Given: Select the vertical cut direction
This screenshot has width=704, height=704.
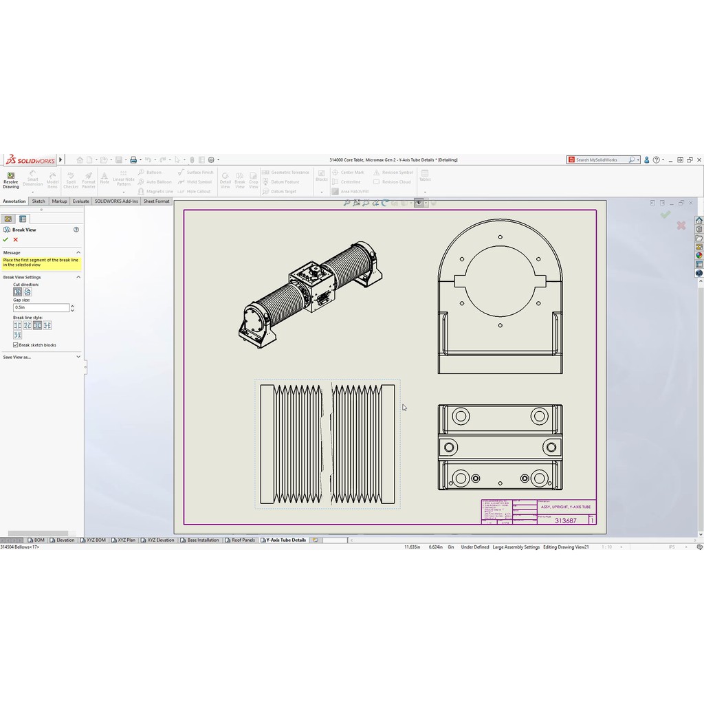Looking at the screenshot, I should 17,291.
